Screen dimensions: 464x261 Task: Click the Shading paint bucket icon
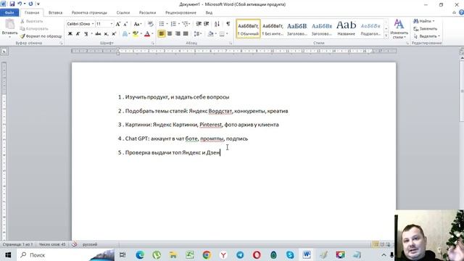coord(210,34)
